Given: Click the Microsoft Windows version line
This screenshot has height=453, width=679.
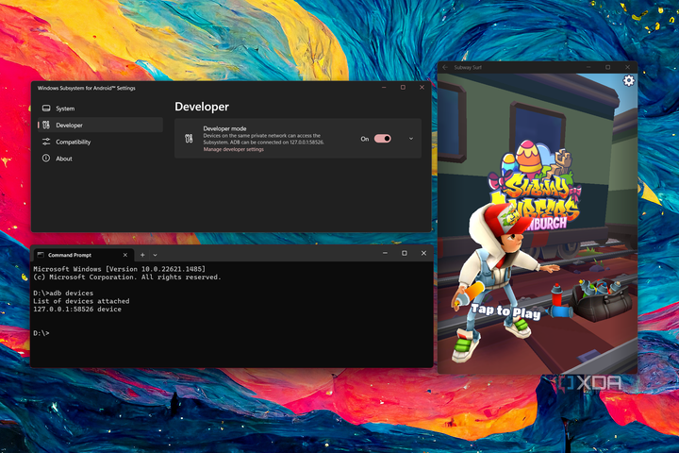Looking at the screenshot, I should (120, 269).
